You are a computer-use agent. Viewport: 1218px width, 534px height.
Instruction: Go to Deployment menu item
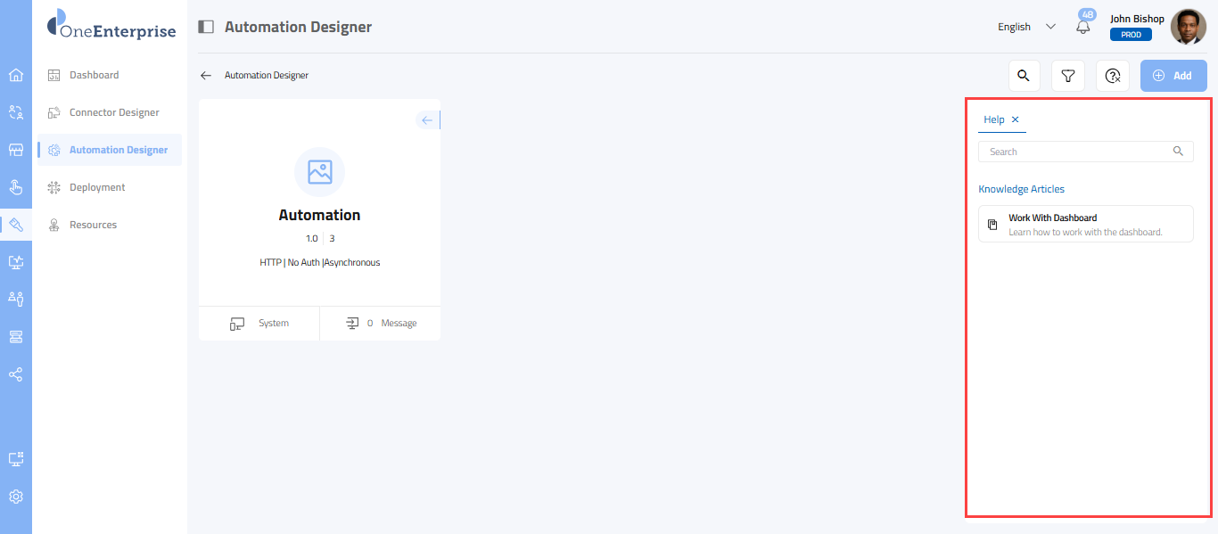(x=97, y=187)
